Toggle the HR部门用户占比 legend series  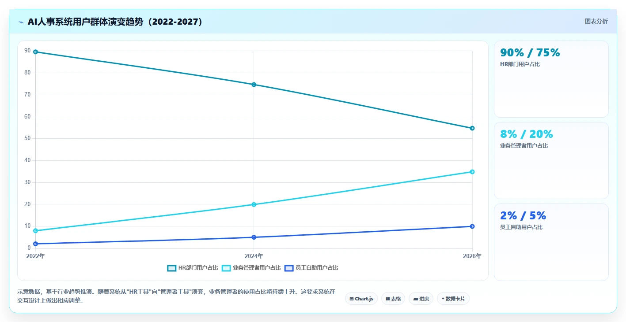(x=193, y=268)
